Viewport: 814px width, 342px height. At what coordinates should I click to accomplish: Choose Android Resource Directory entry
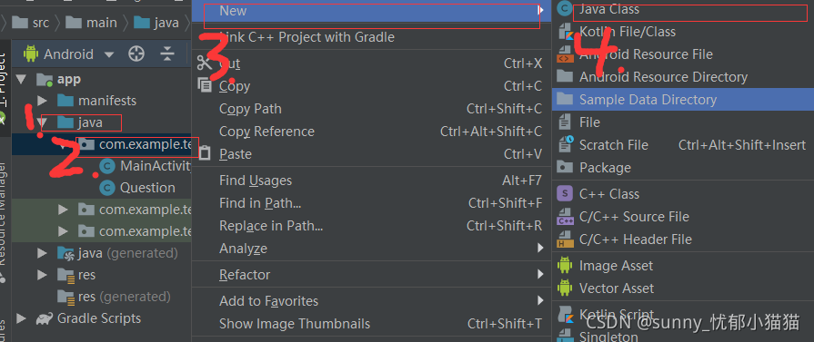683,77
